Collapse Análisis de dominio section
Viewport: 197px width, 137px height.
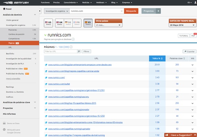[x=35, y=15]
